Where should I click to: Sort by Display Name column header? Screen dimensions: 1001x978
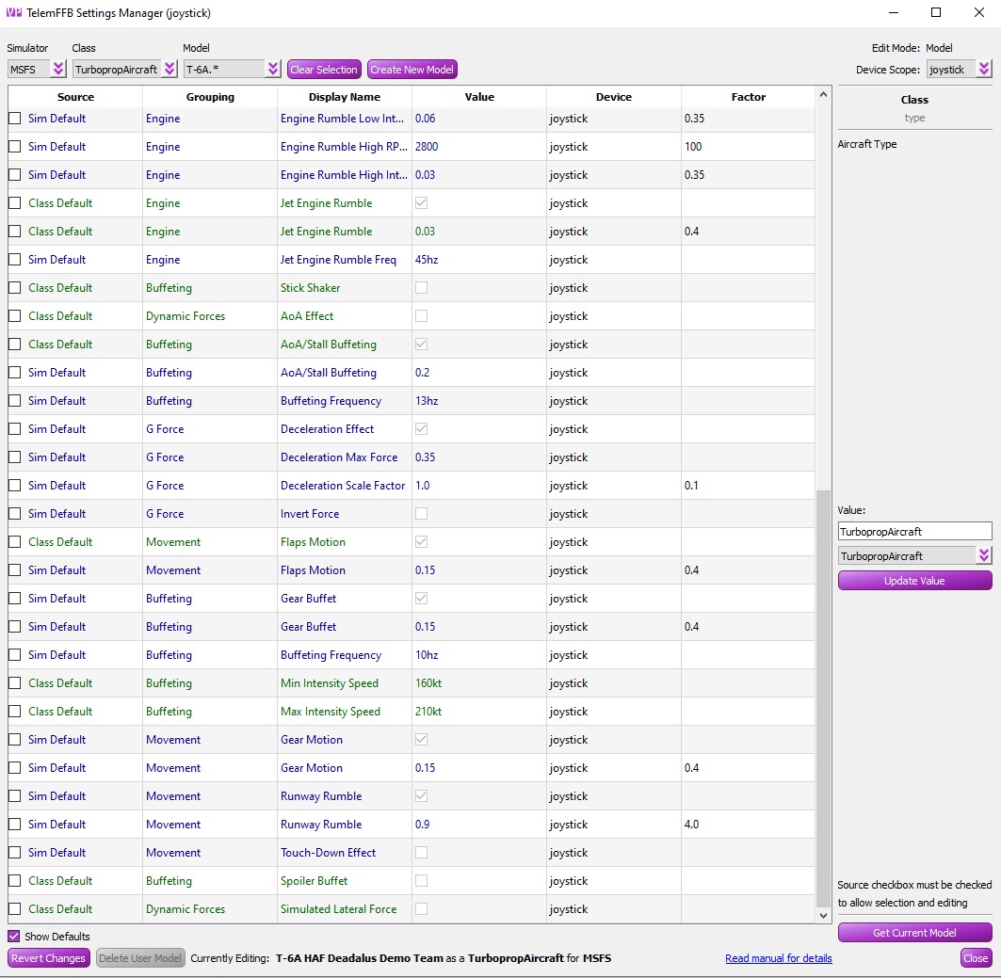(345, 97)
